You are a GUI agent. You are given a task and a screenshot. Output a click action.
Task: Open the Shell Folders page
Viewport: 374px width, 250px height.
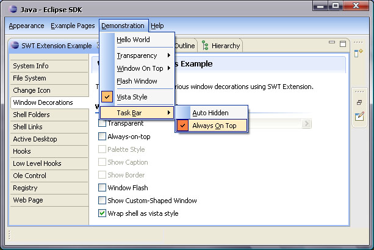pyautogui.click(x=49, y=115)
